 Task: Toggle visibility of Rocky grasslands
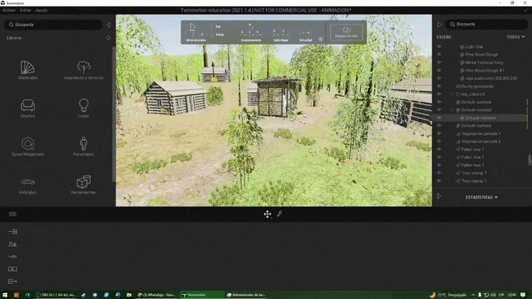439,86
